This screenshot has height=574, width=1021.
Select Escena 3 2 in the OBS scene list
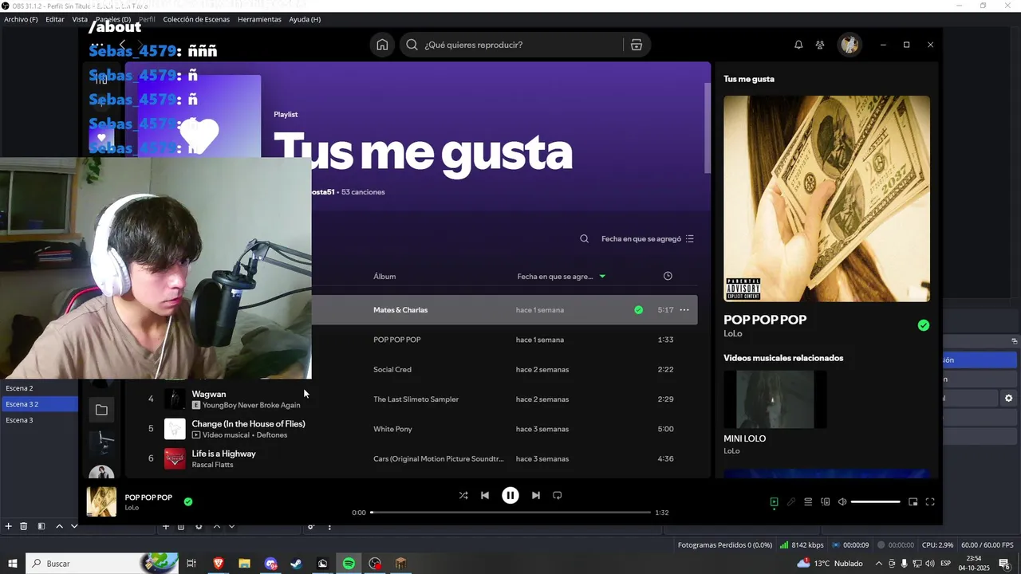point(39,404)
